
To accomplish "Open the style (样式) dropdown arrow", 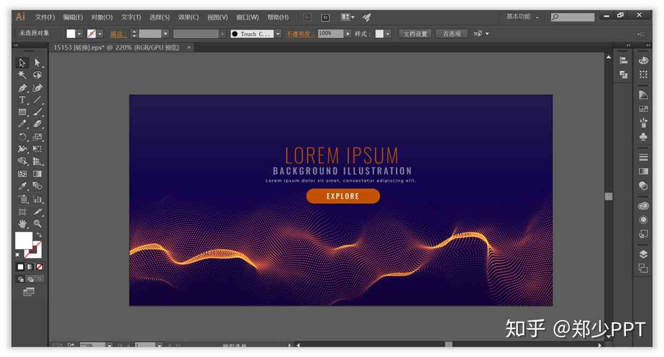I will coord(388,34).
